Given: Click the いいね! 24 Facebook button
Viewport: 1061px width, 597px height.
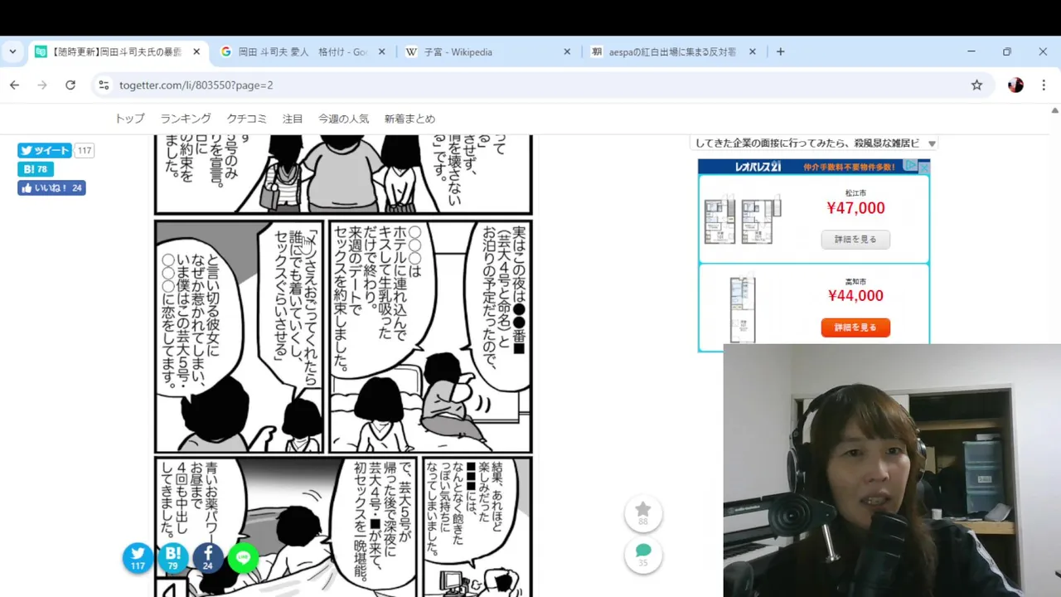Looking at the screenshot, I should 51,188.
